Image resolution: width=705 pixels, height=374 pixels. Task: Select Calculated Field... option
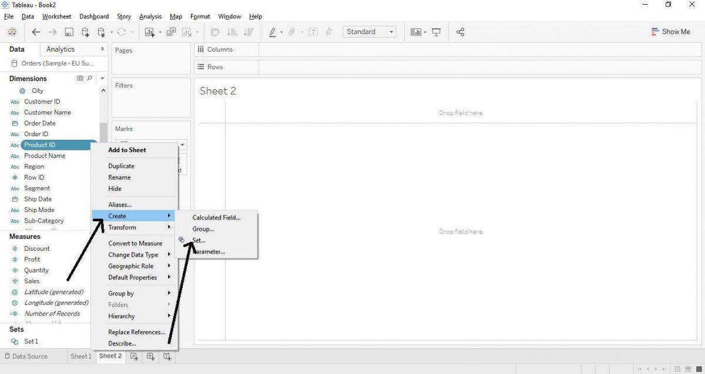tap(216, 217)
